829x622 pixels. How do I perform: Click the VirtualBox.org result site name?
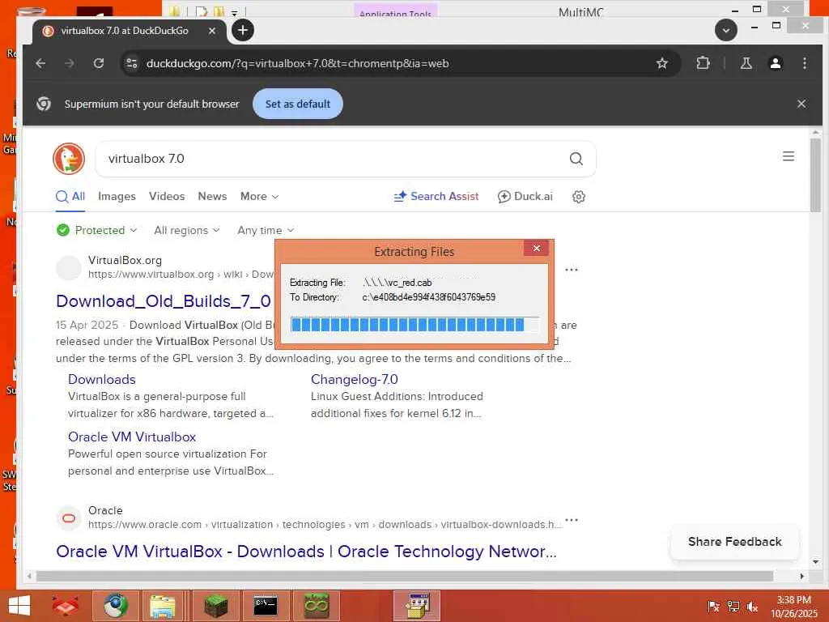125,260
